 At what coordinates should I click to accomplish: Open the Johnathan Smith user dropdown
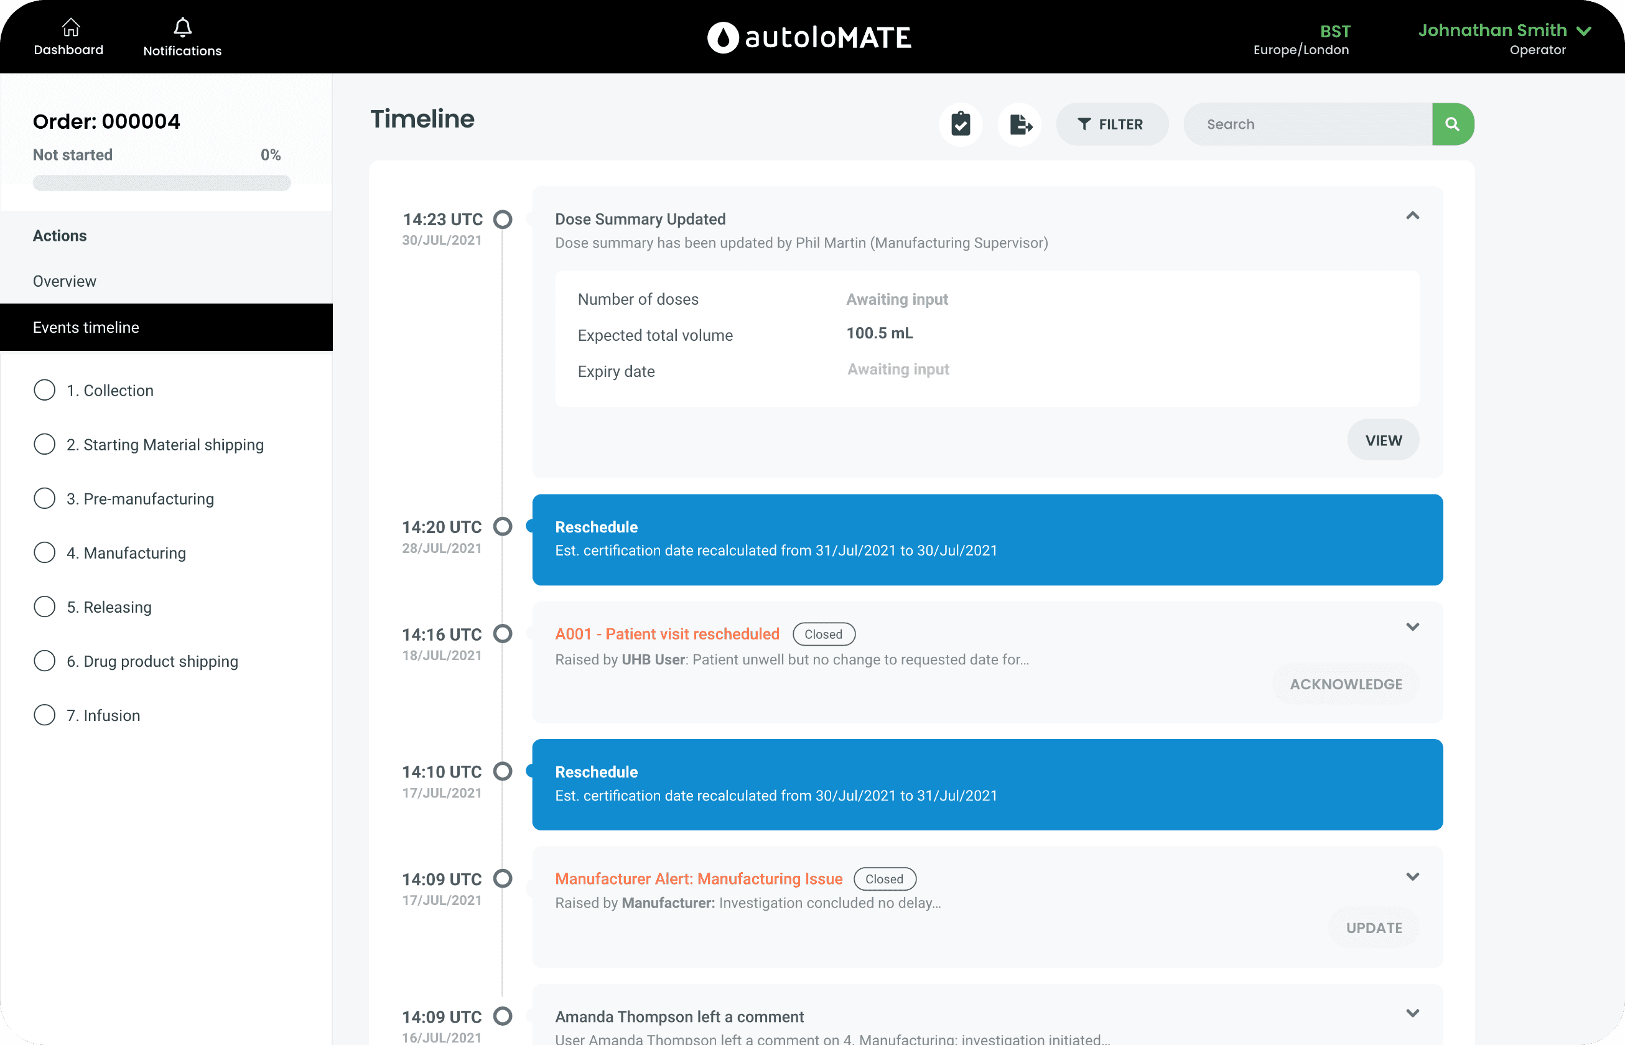pos(1583,31)
